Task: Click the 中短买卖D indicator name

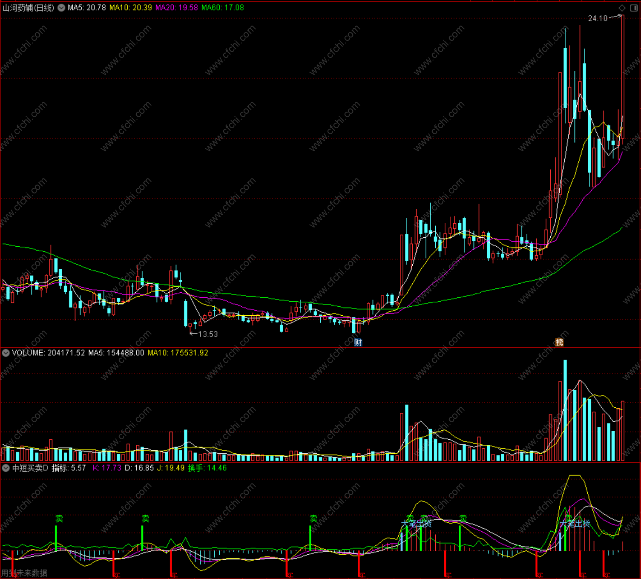Action: pos(30,468)
